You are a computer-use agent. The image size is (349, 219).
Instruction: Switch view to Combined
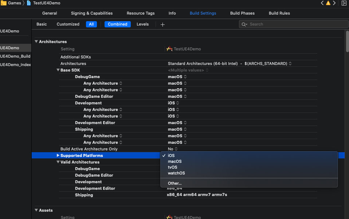118,24
